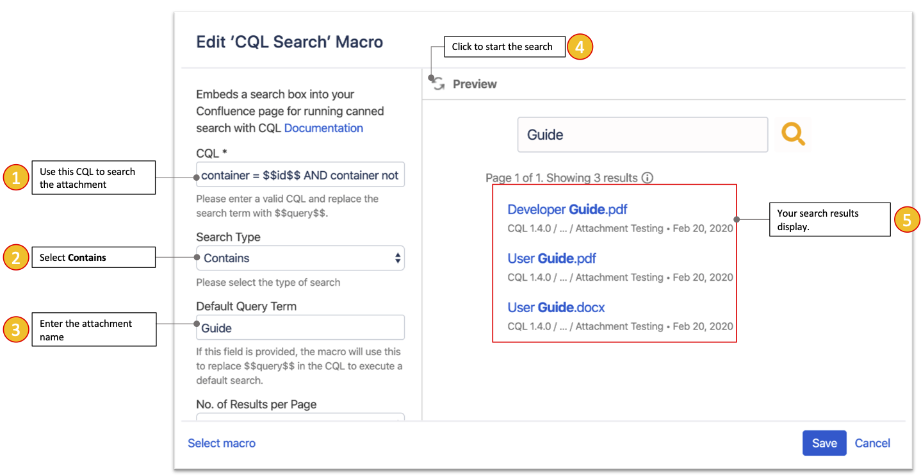
Task: Click the stepper arrows on Contains dropdown
Action: [398, 258]
